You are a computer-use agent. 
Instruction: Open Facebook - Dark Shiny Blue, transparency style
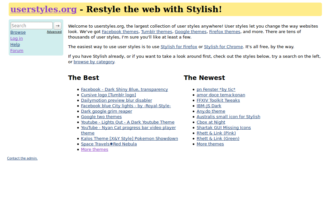[x=124, y=90]
